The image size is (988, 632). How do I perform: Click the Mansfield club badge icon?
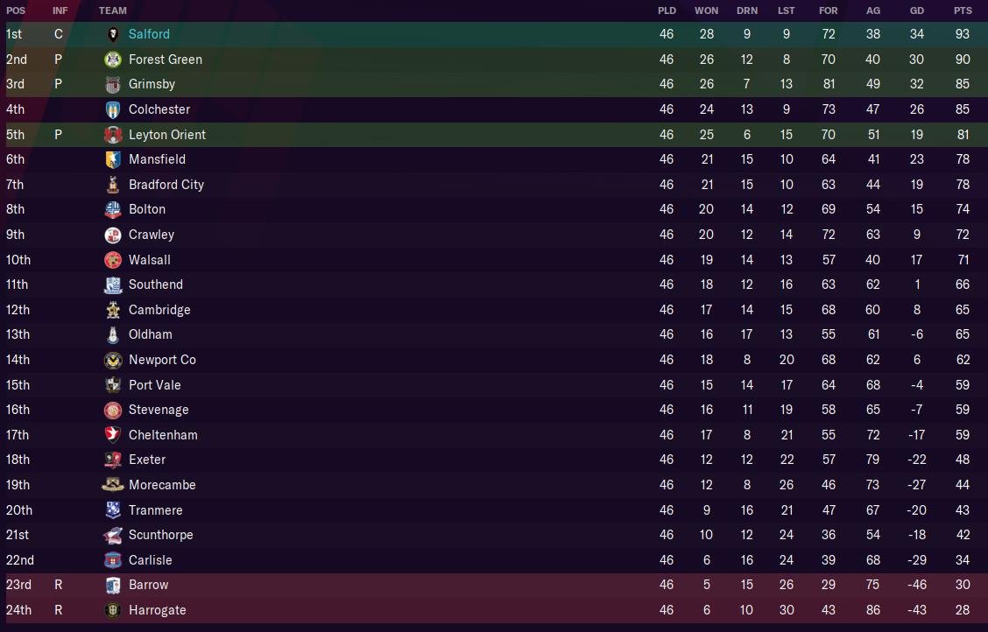click(113, 159)
